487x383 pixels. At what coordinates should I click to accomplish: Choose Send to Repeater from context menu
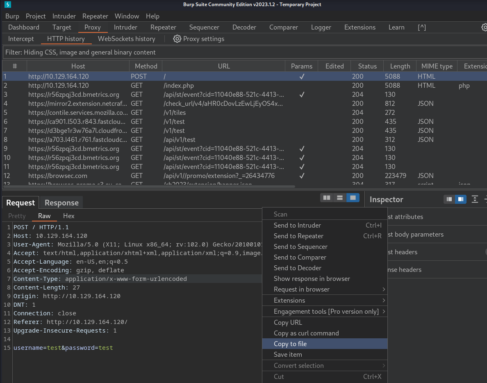pyautogui.click(x=325, y=236)
